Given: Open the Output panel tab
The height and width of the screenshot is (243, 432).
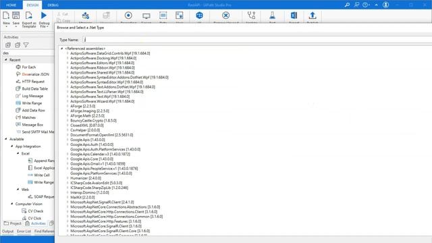Looking at the screenshot, I should point(7,231).
